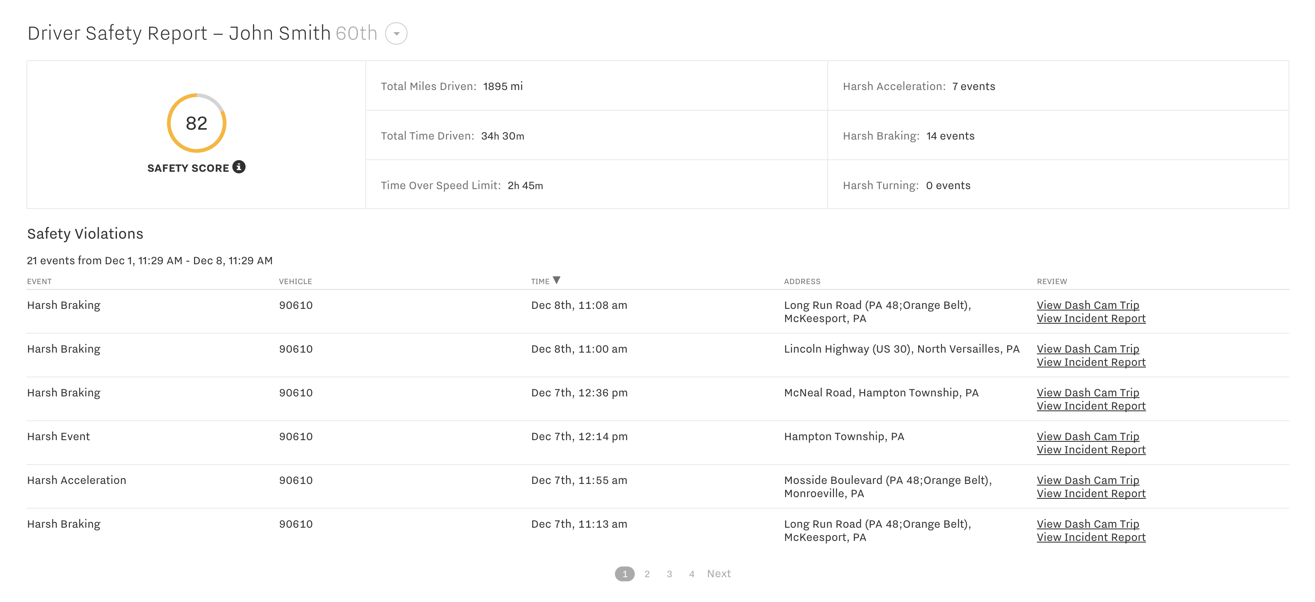View Dash Cam Trip for Dec 8th 11:08 am
The image size is (1315, 602).
pos(1087,305)
